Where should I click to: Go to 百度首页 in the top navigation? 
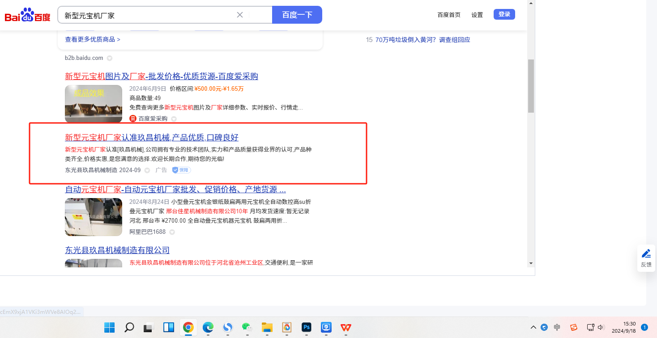(x=449, y=15)
